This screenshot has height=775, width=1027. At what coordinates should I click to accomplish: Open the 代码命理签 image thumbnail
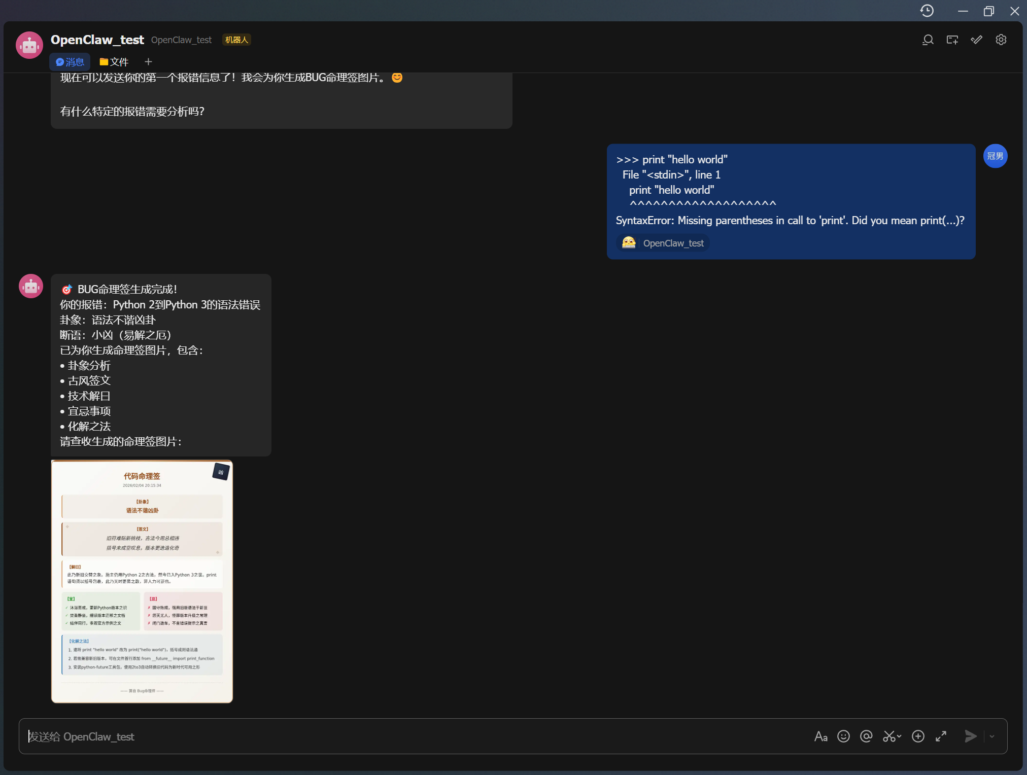click(x=142, y=581)
